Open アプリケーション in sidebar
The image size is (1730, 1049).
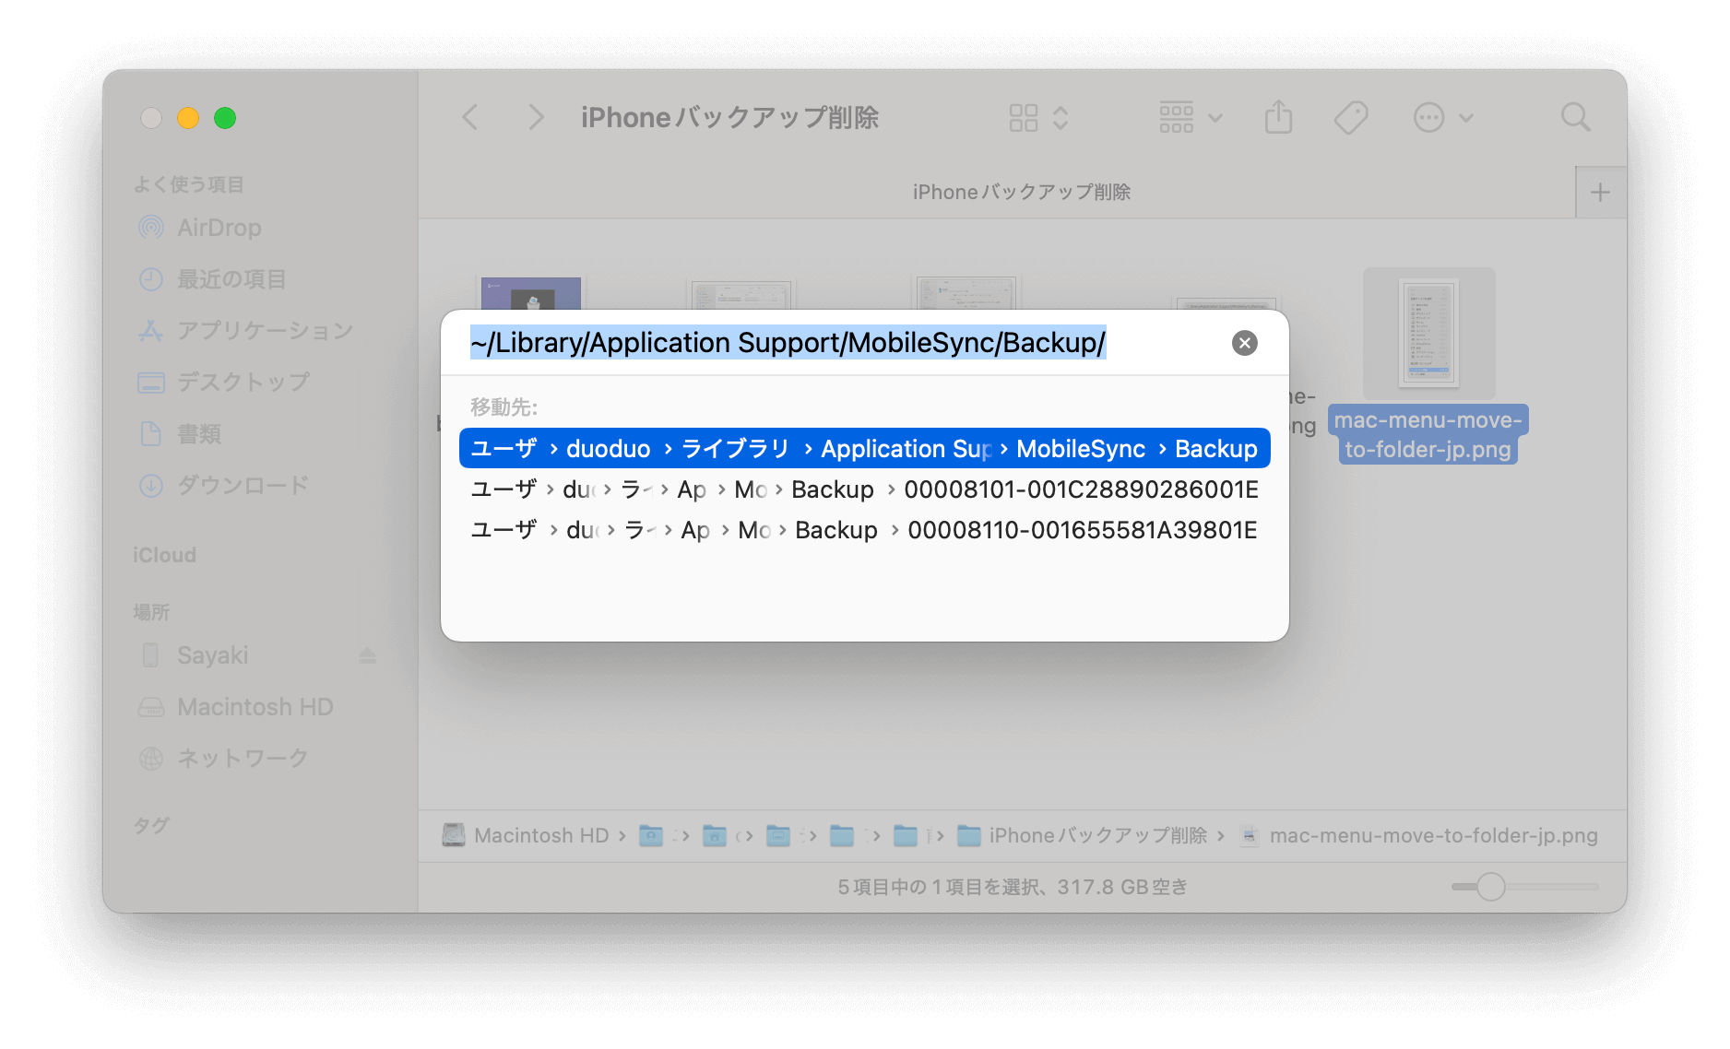pyautogui.click(x=265, y=331)
